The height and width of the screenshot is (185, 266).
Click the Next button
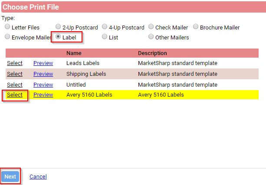click(10, 176)
